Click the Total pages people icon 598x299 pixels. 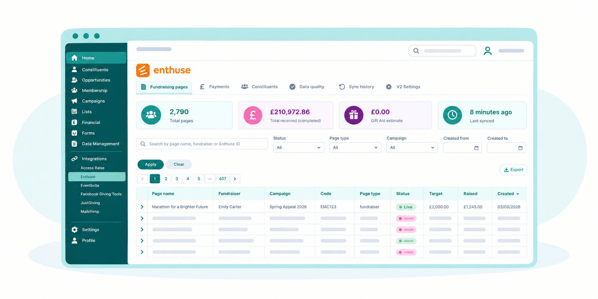tap(151, 115)
